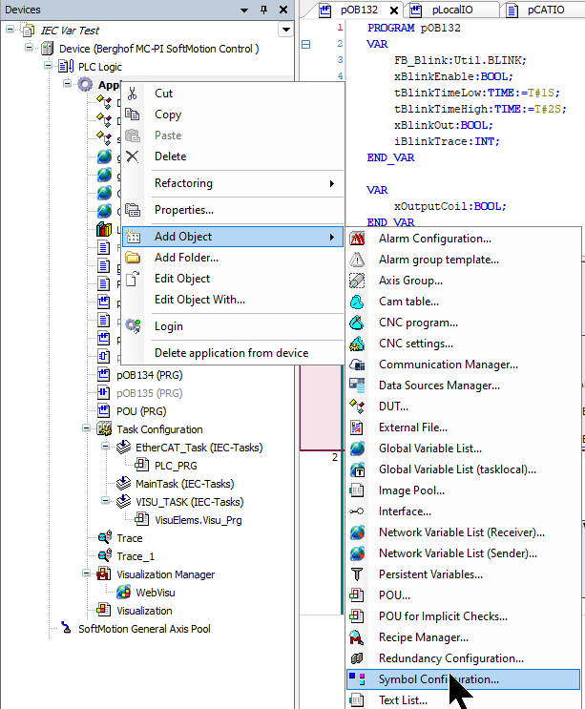The height and width of the screenshot is (709, 585).
Task: Click the Cam table icon
Action: pos(357,302)
